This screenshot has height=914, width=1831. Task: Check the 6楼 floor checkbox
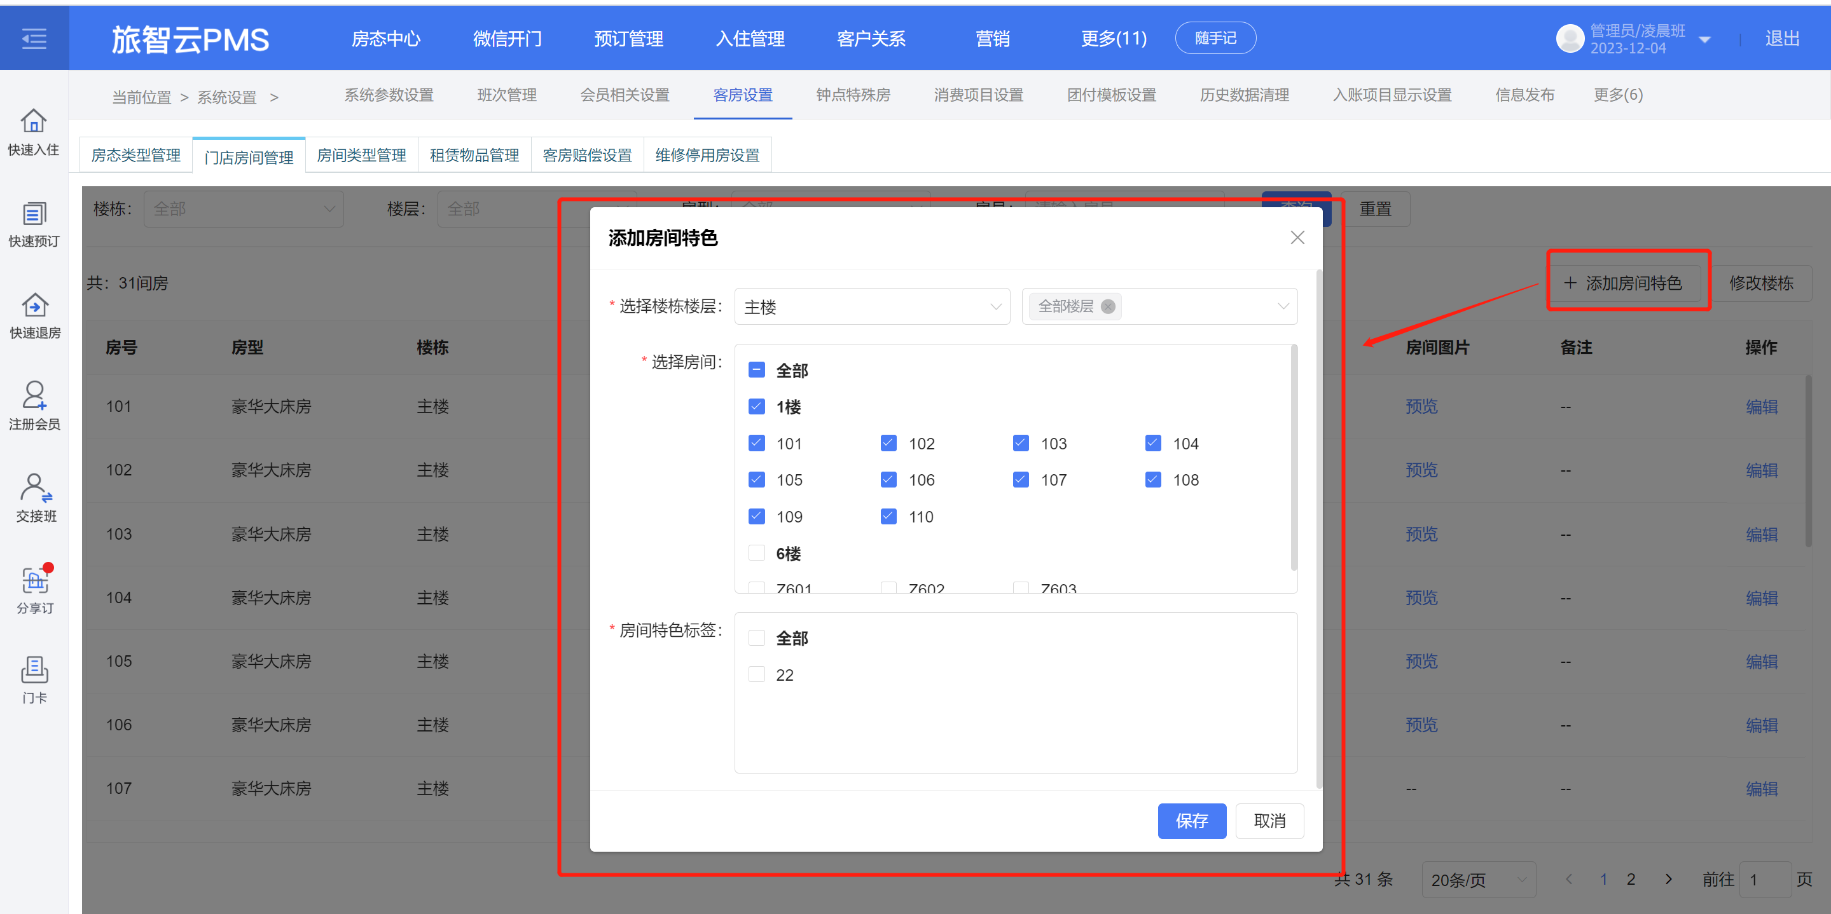click(x=756, y=553)
